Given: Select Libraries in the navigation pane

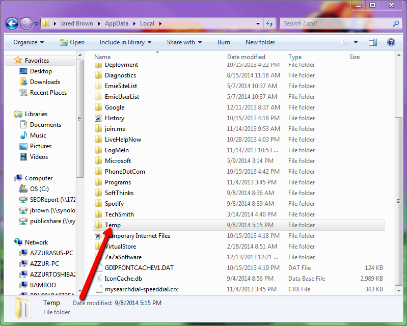Looking at the screenshot, I should tap(36, 114).
